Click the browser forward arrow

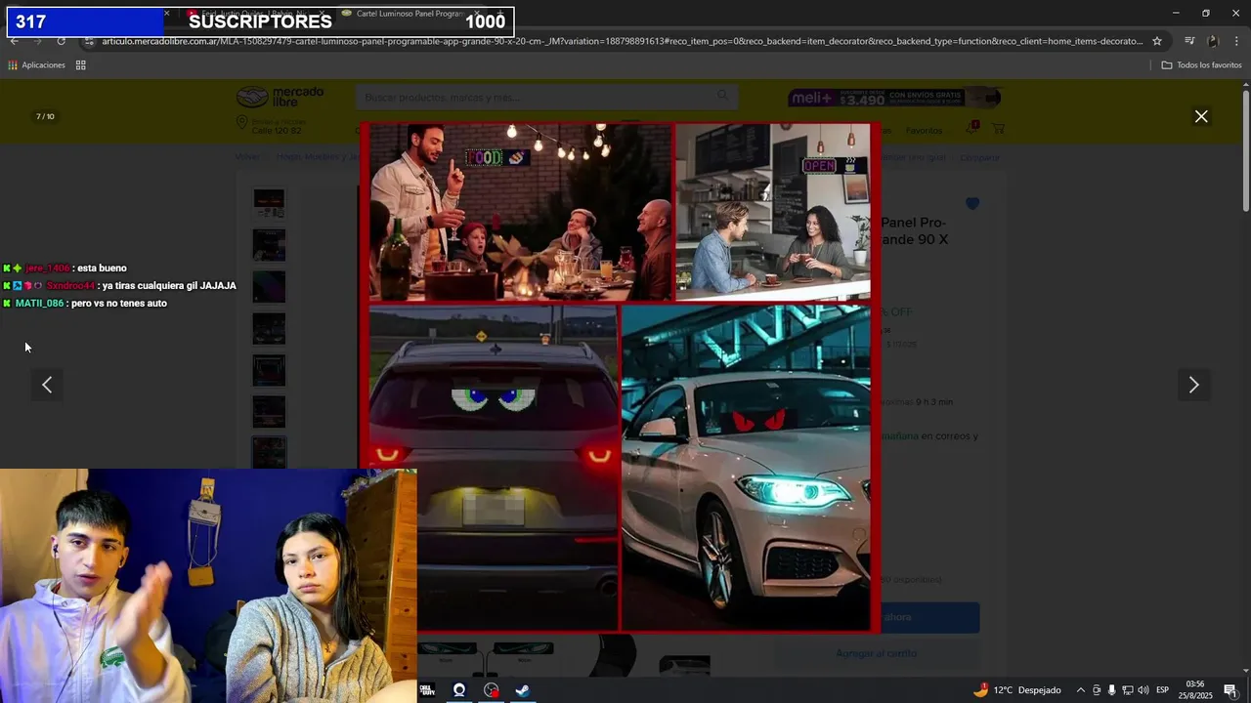point(38,41)
